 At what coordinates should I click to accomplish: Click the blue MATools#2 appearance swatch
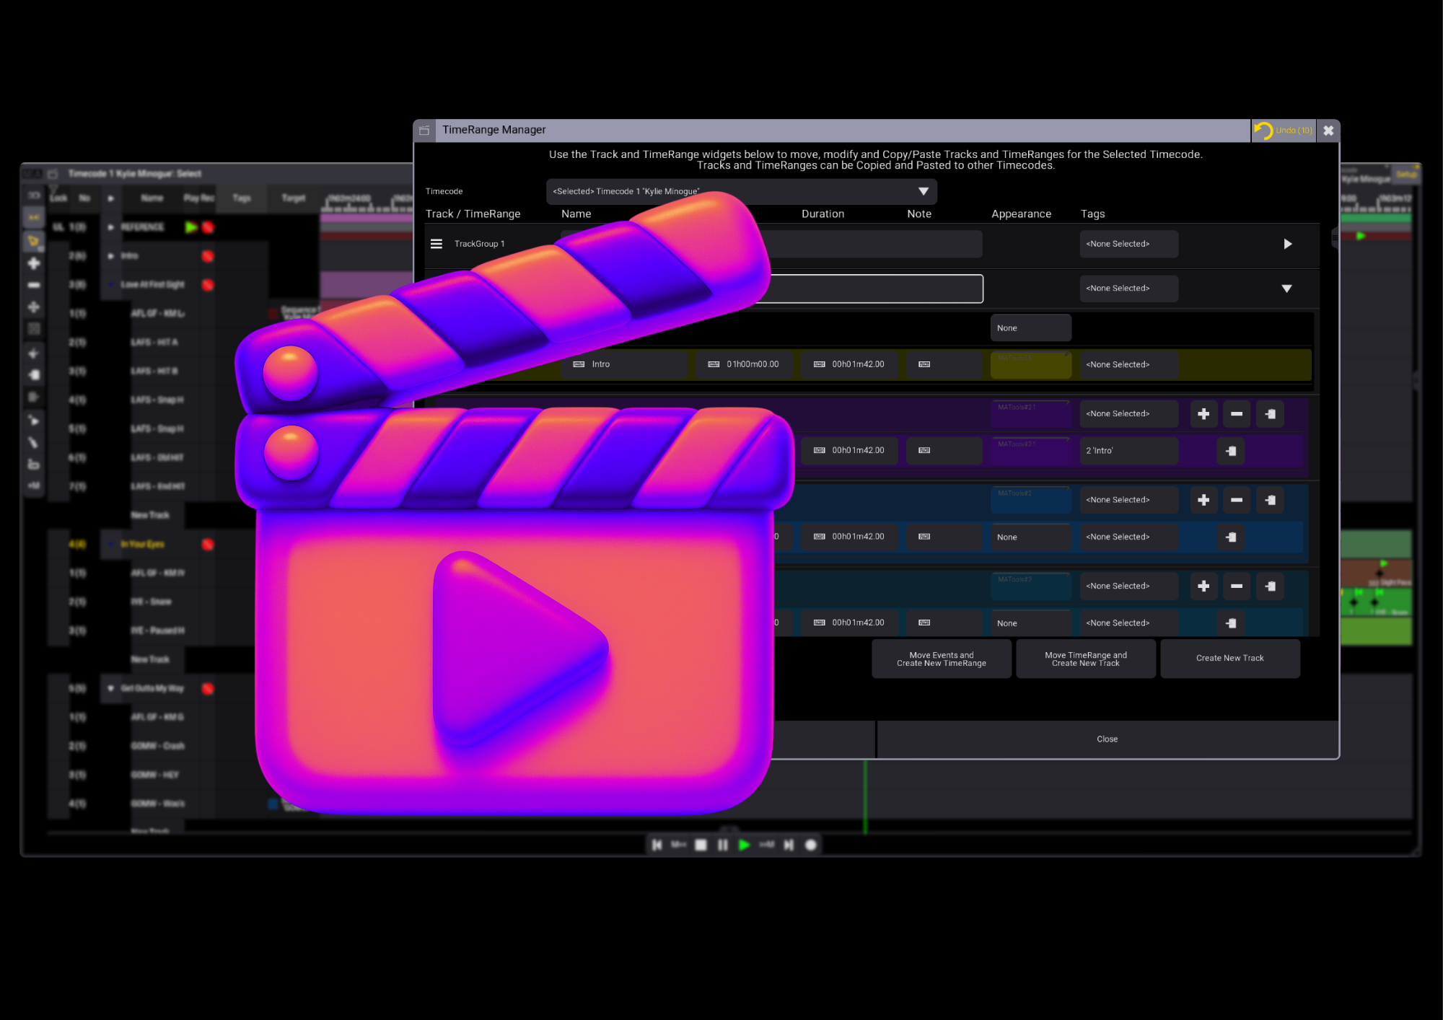tap(1030, 500)
